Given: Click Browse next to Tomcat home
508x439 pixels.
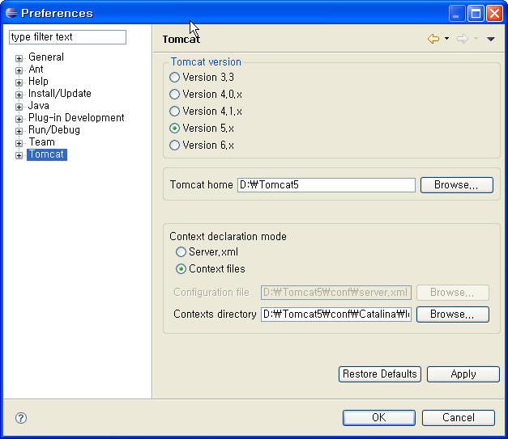Looking at the screenshot, I should pyautogui.click(x=457, y=185).
